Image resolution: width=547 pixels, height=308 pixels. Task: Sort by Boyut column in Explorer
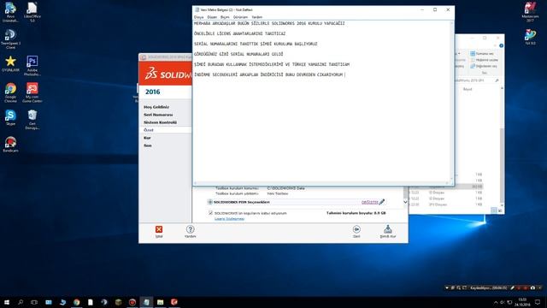pyautogui.click(x=468, y=89)
